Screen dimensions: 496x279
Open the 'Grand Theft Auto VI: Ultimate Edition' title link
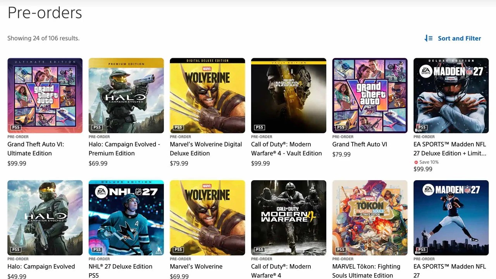36,149
